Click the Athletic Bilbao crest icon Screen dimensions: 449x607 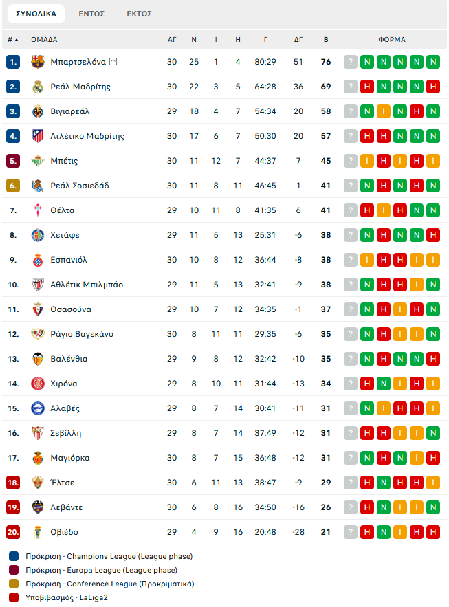[x=38, y=285]
